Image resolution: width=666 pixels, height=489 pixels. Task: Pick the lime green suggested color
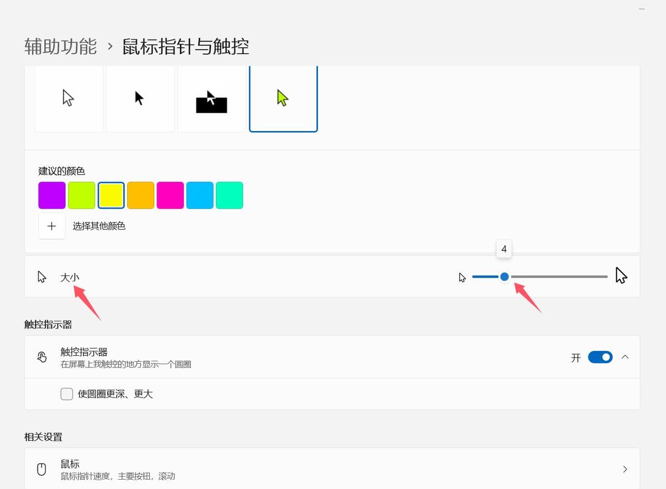pyautogui.click(x=82, y=195)
